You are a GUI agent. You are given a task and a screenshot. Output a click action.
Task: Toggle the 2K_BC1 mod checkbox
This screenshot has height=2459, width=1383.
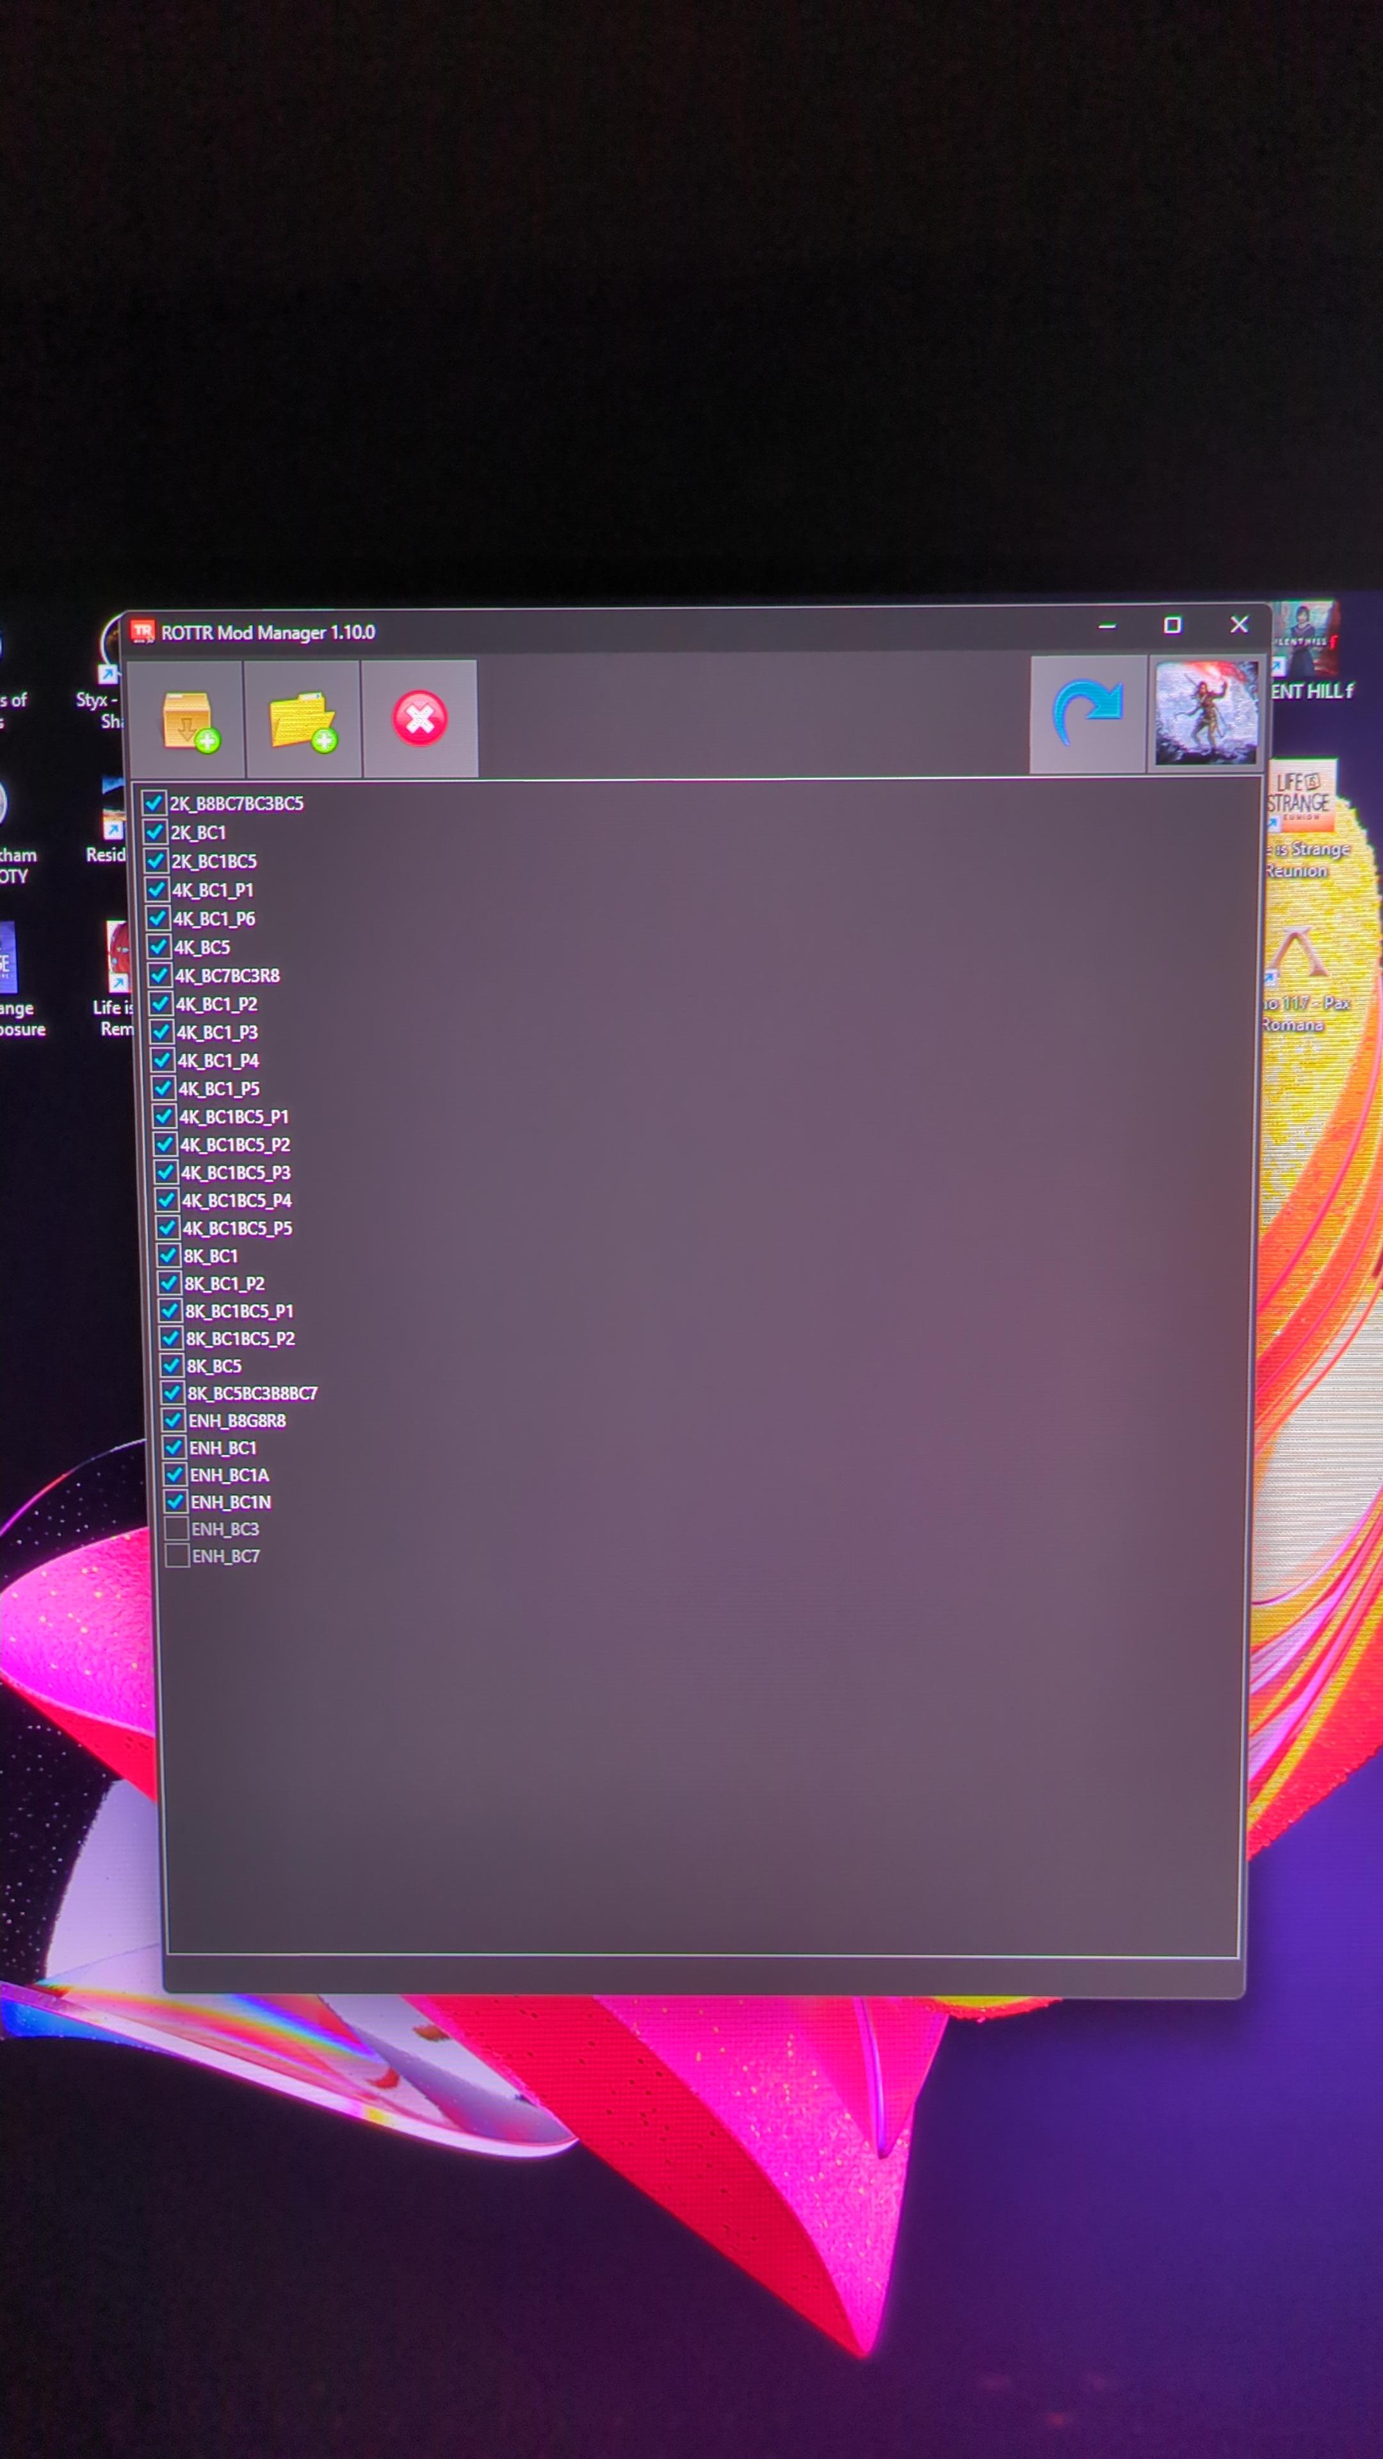156,831
